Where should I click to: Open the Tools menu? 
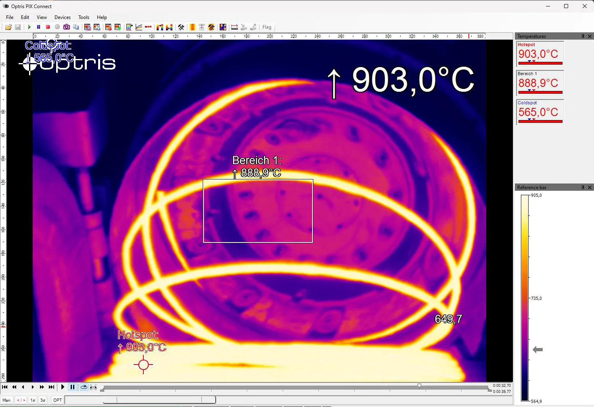(84, 17)
